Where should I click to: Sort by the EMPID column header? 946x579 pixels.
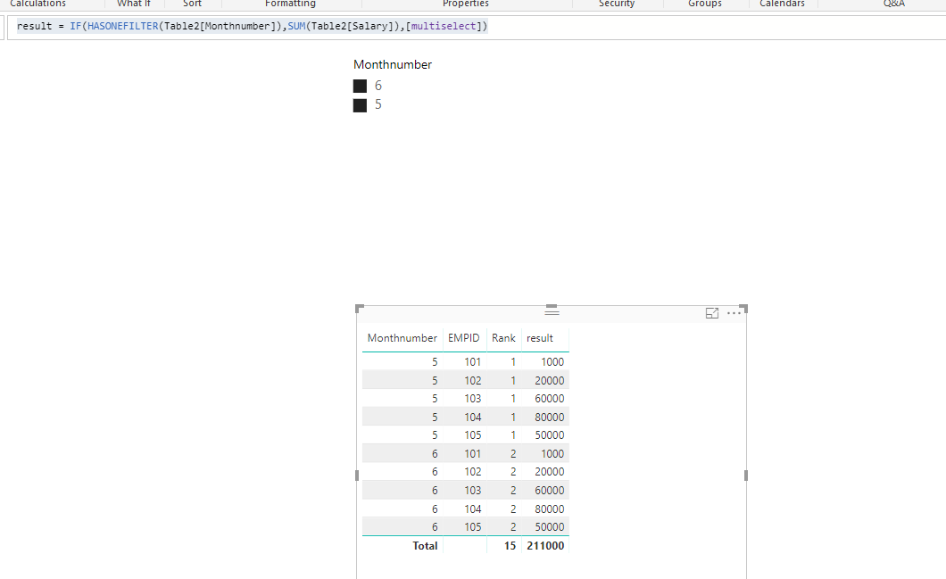pyautogui.click(x=463, y=338)
